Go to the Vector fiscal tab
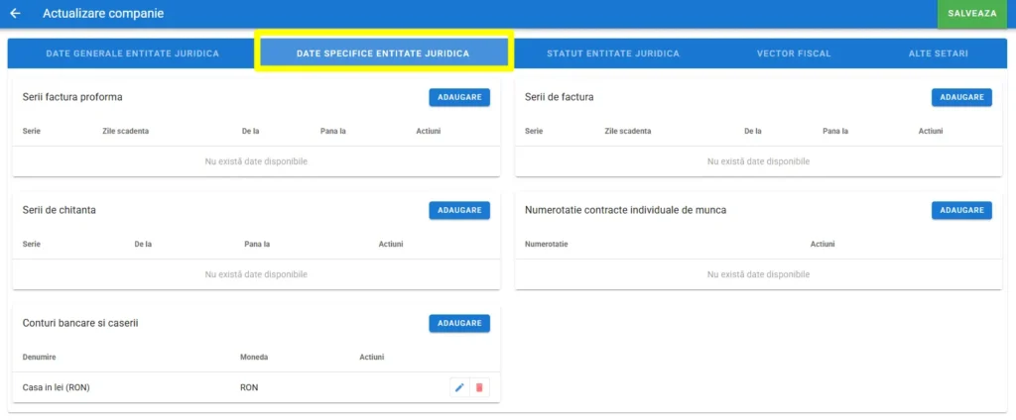 point(794,53)
